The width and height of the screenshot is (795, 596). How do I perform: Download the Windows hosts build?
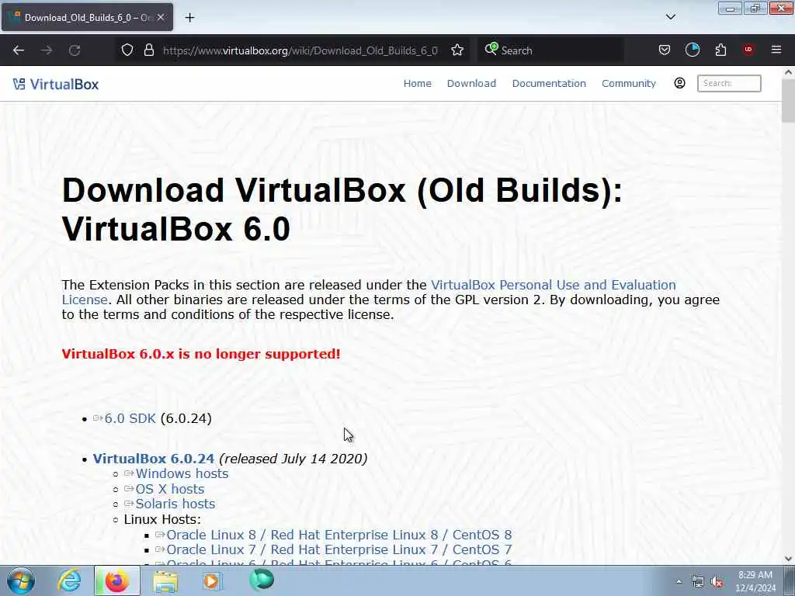pyautogui.click(x=182, y=473)
